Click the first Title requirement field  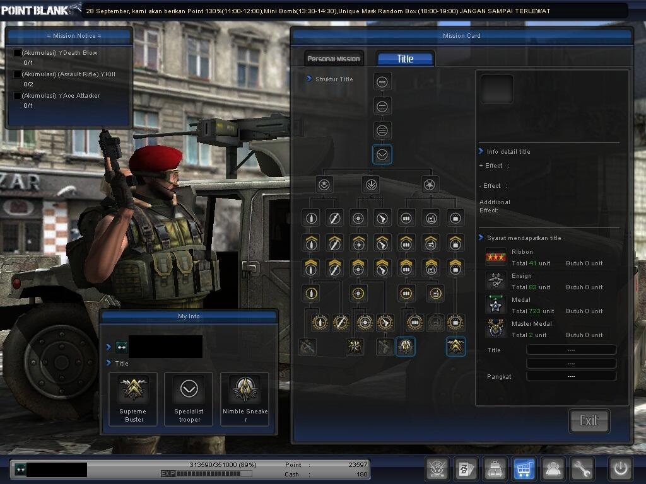pos(571,350)
